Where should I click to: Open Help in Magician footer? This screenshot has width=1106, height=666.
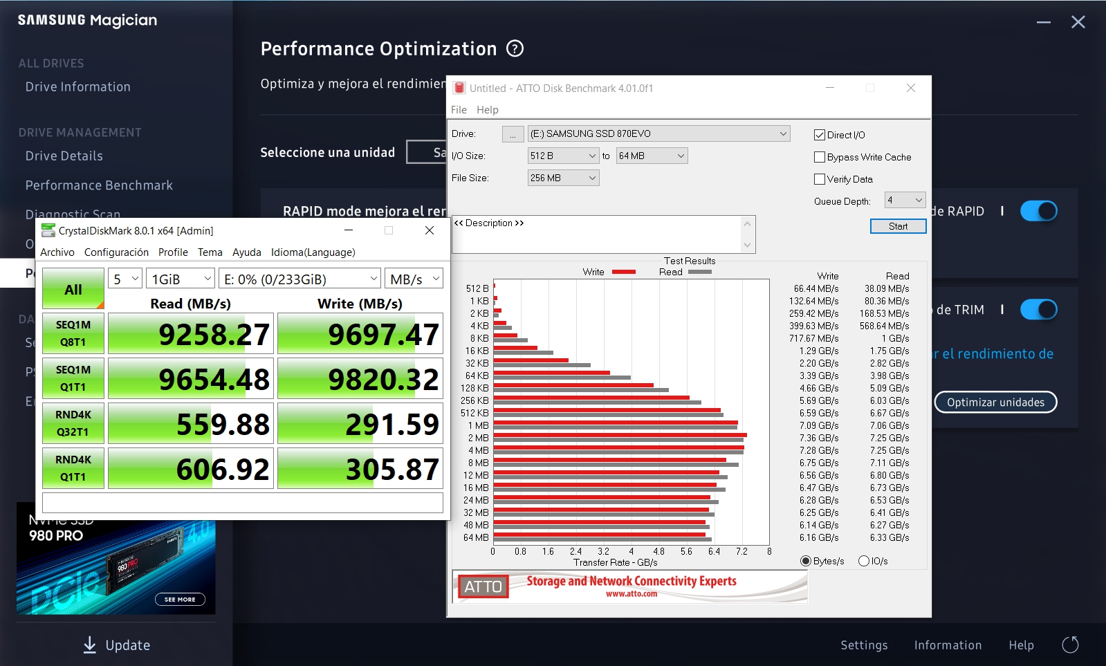[x=1021, y=645]
